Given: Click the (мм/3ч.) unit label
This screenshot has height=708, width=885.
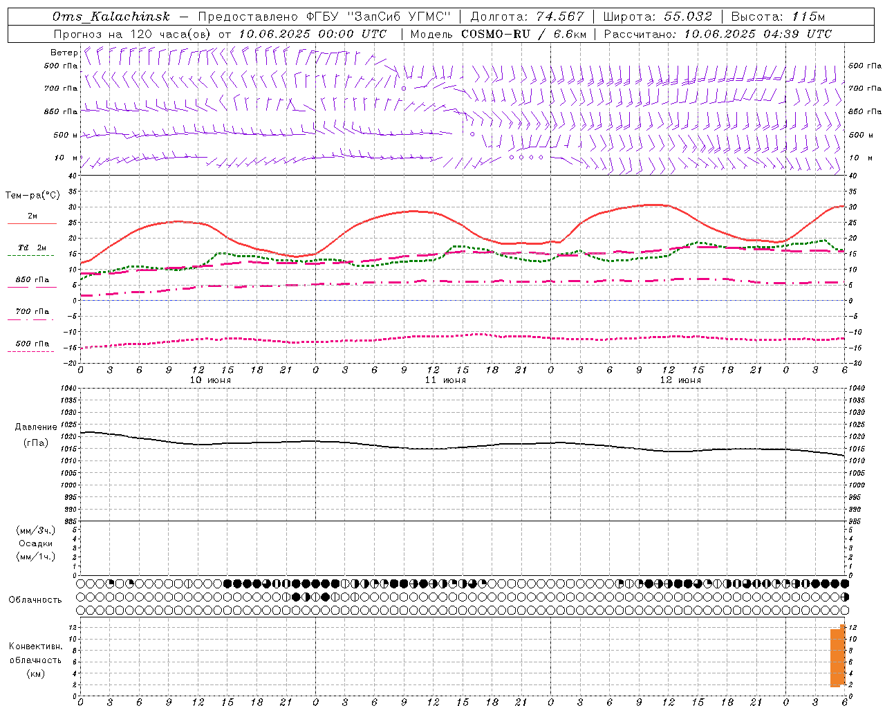Looking at the screenshot, I should coord(36,530).
